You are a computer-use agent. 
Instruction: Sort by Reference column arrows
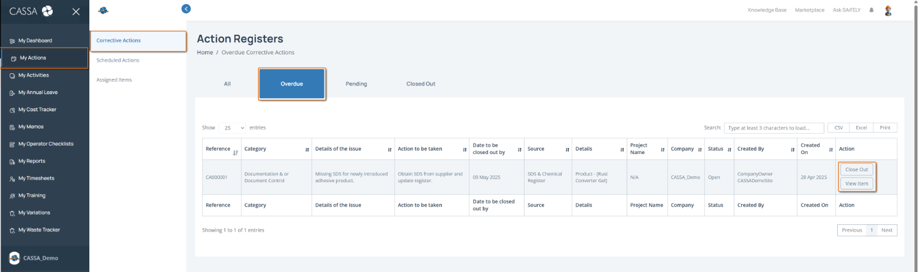point(235,152)
